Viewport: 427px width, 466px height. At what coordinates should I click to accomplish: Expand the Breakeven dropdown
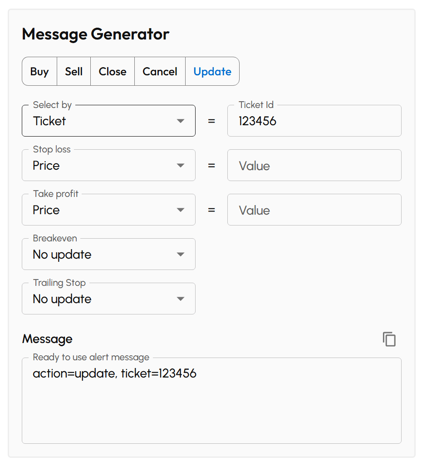click(181, 254)
